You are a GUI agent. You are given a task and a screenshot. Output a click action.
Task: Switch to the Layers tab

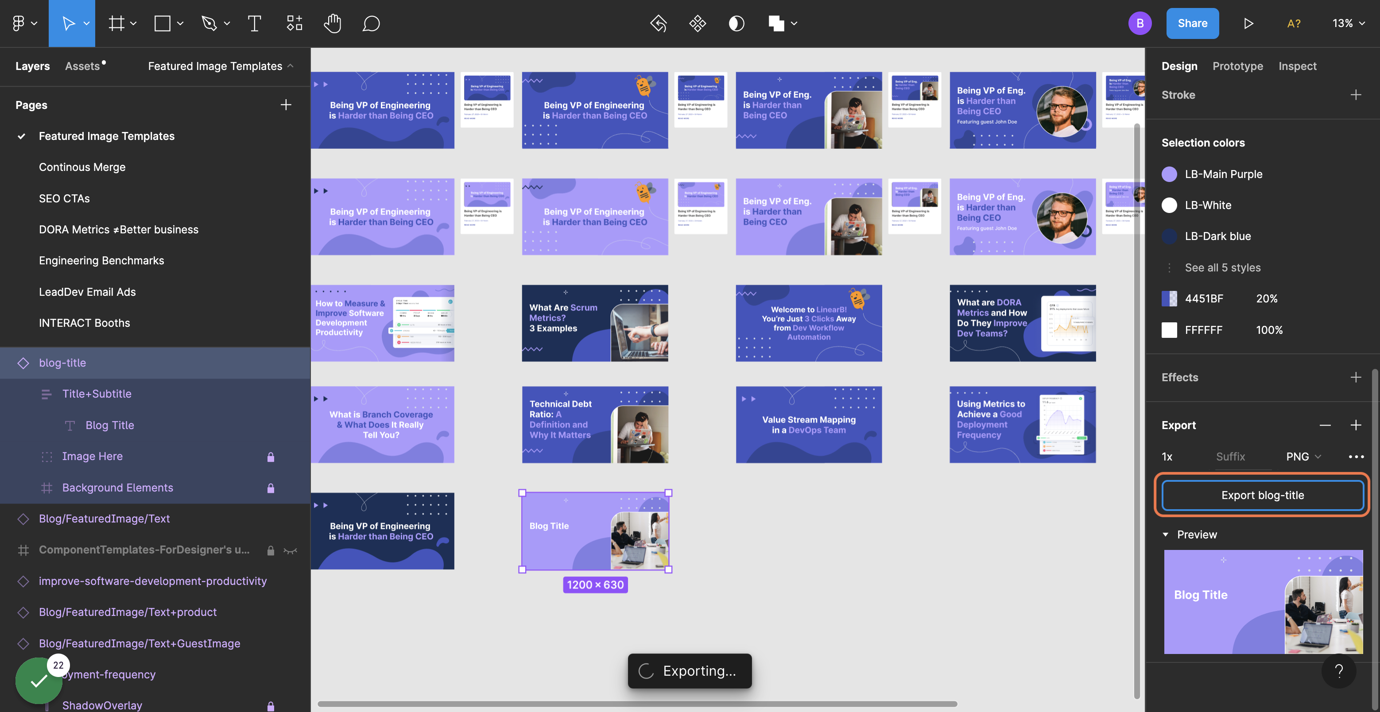click(x=33, y=66)
